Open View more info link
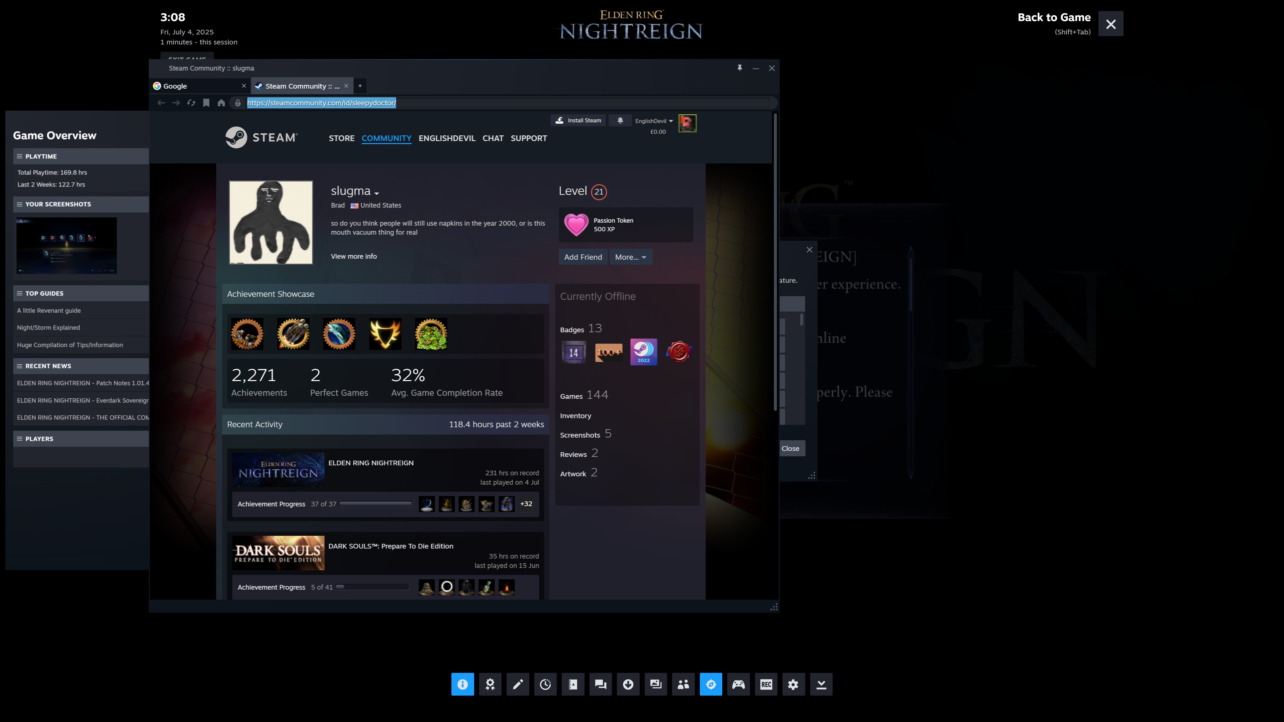 pyautogui.click(x=353, y=257)
